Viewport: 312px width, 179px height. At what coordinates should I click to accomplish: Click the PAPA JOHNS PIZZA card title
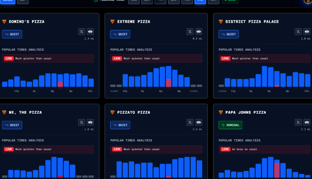tap(246, 112)
